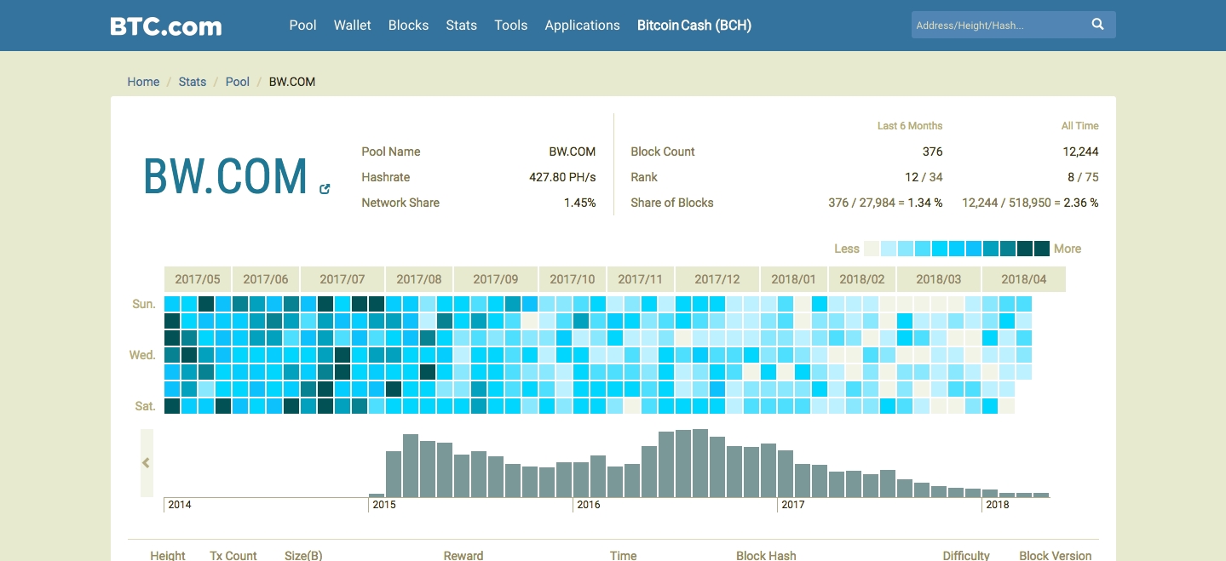This screenshot has height=561, width=1226.
Task: Click the Difficulty column header
Action: tap(966, 555)
